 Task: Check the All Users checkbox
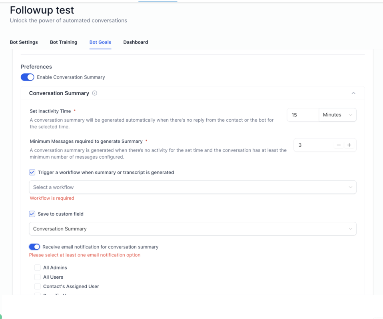pos(38,277)
